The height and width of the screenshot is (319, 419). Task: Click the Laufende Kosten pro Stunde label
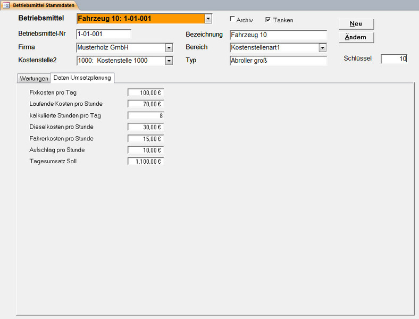[x=66, y=104]
